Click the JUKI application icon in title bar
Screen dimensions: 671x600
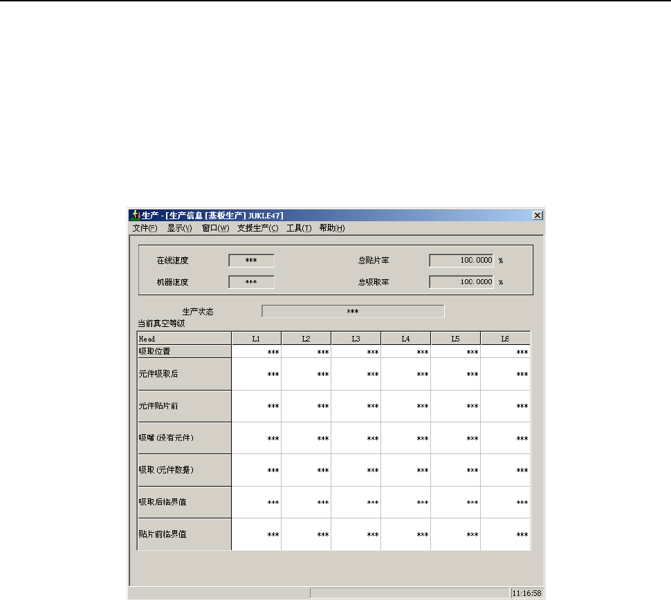[136, 215]
